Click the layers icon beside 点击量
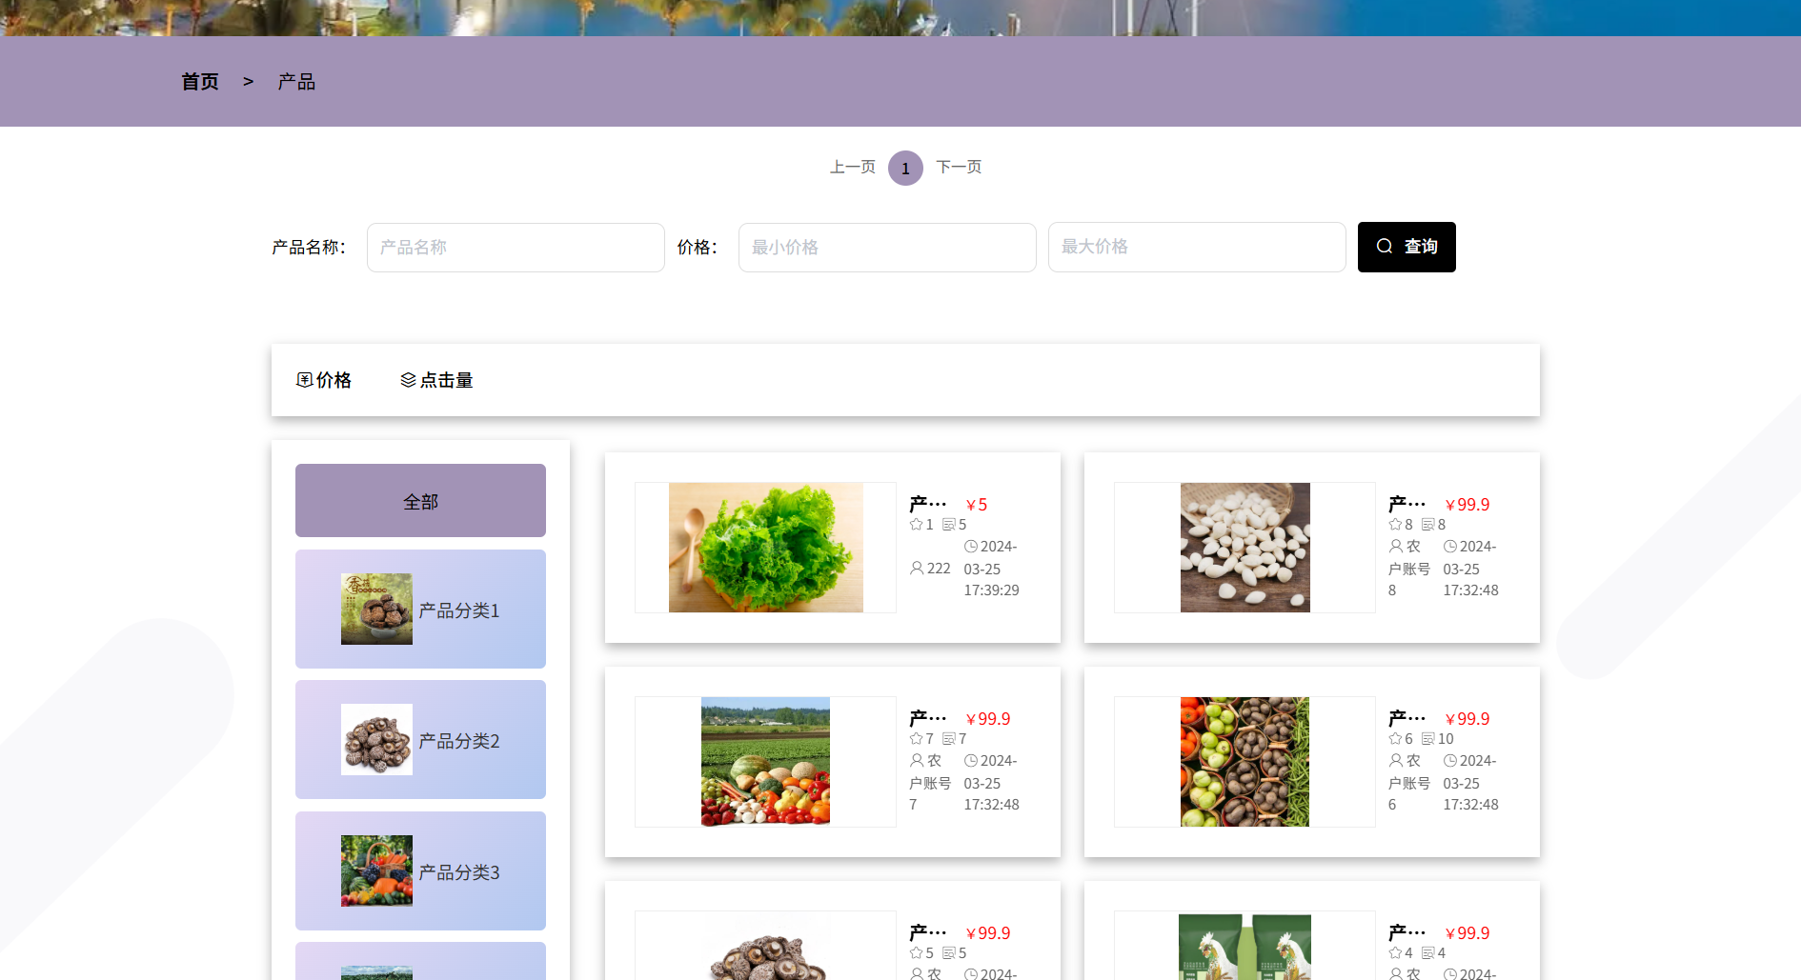Viewport: 1801px width, 980px height. [x=409, y=380]
